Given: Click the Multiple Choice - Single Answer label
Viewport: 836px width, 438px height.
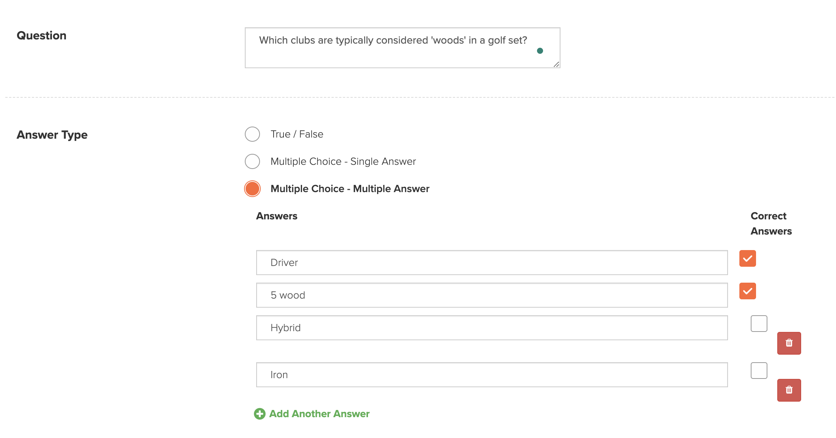Looking at the screenshot, I should [343, 161].
